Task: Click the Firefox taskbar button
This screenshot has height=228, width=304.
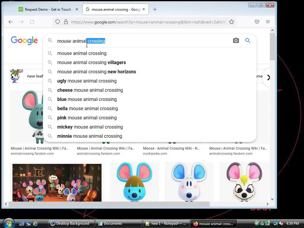Action: pos(214,224)
